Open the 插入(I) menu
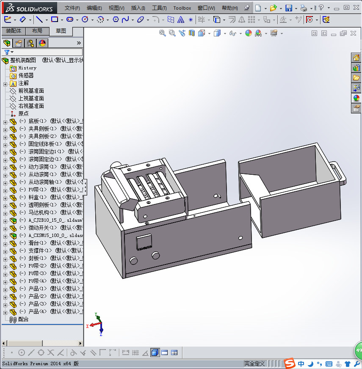 coord(138,8)
